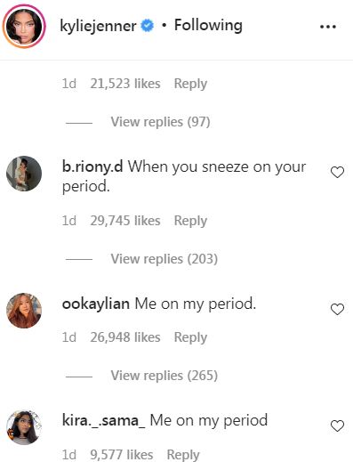Open kyliejenner profile picture story

pyautogui.click(x=24, y=26)
